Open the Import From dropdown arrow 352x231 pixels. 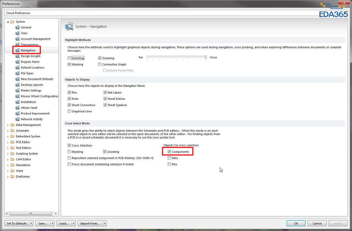tap(105, 223)
